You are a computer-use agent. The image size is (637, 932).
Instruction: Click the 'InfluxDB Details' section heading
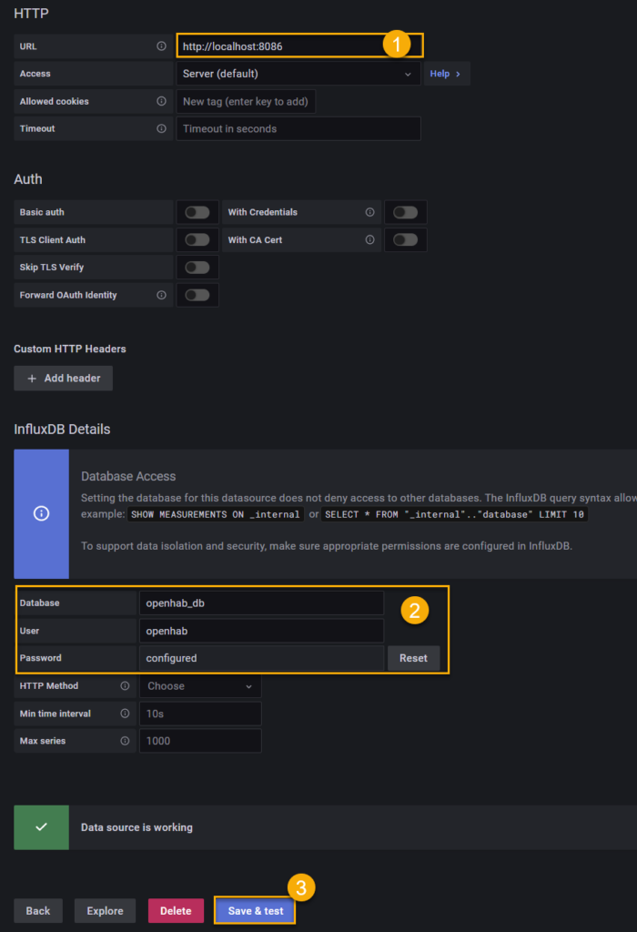coord(63,430)
